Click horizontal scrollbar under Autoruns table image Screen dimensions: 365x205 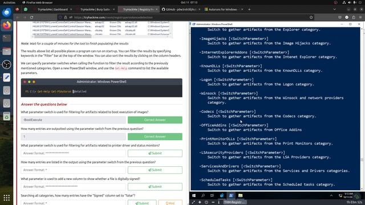click(x=62, y=36)
